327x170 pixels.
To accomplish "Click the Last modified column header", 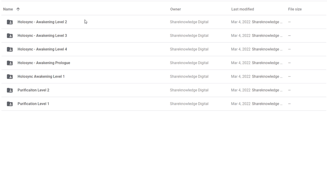I will click(243, 9).
